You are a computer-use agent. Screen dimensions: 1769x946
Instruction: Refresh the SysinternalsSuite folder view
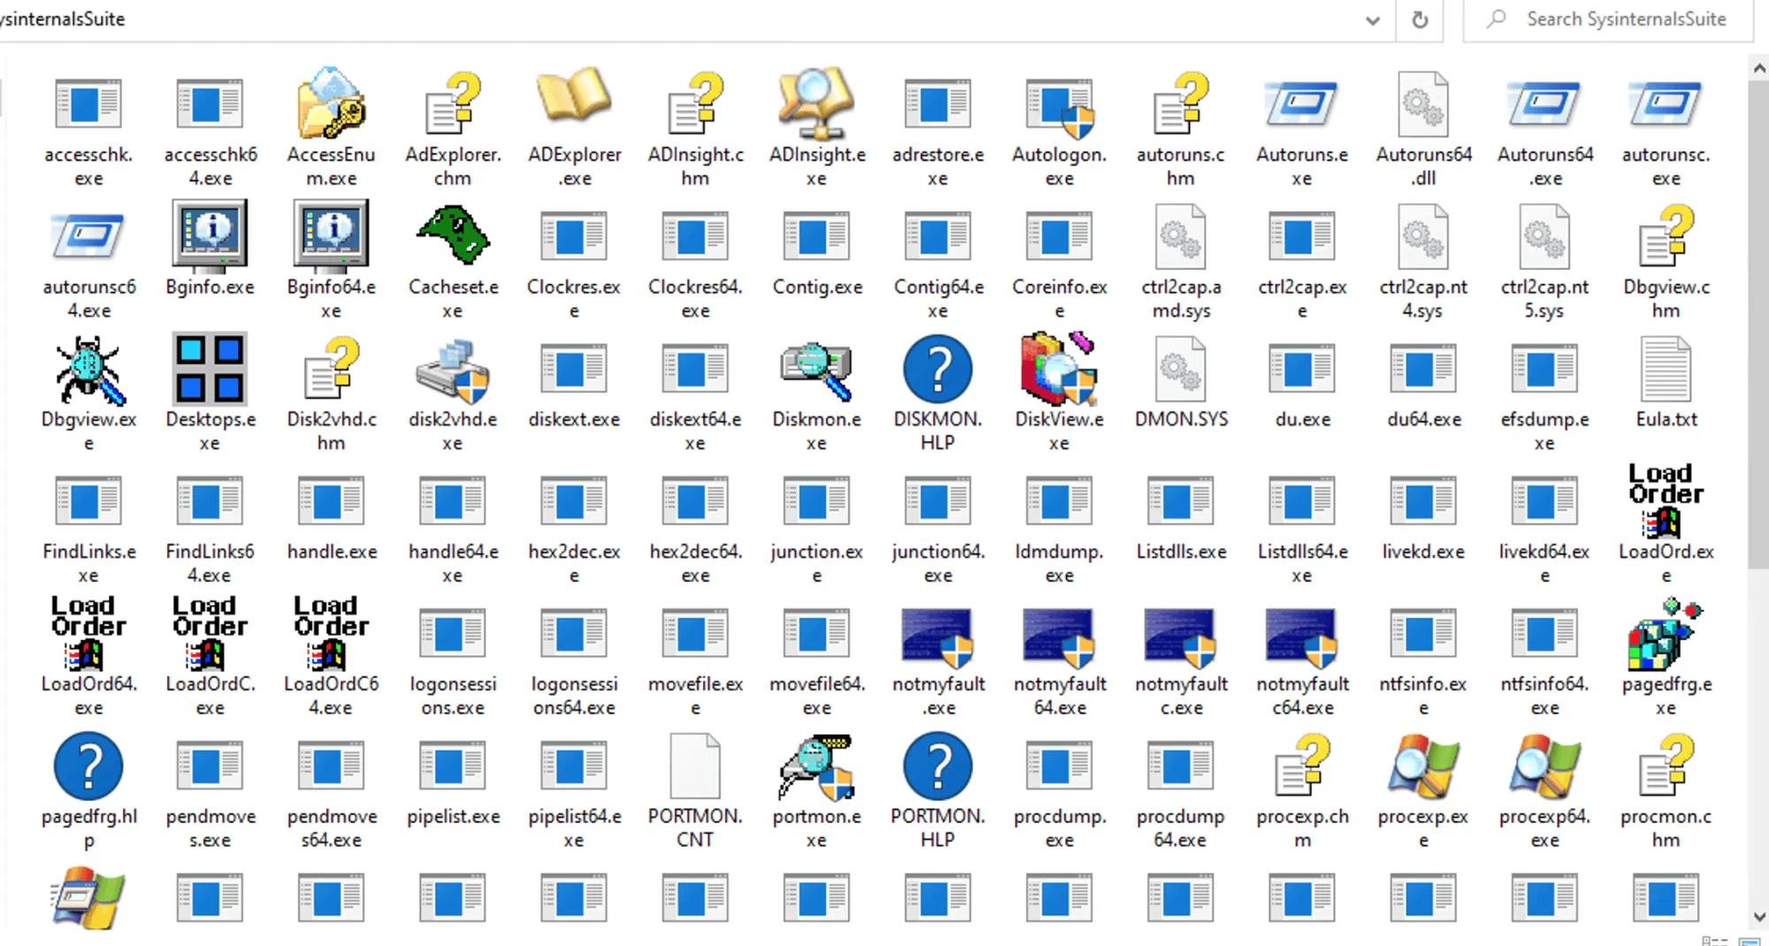tap(1420, 20)
